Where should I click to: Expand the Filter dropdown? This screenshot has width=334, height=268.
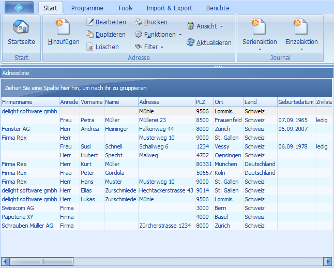tap(151, 47)
